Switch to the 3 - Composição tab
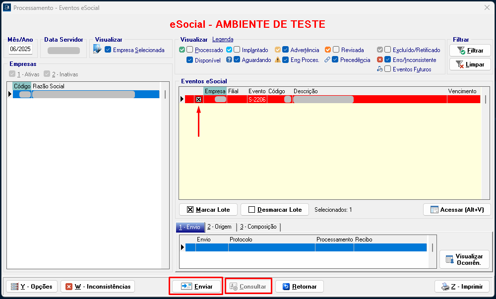Screen dimensions: 496x299 258,227
